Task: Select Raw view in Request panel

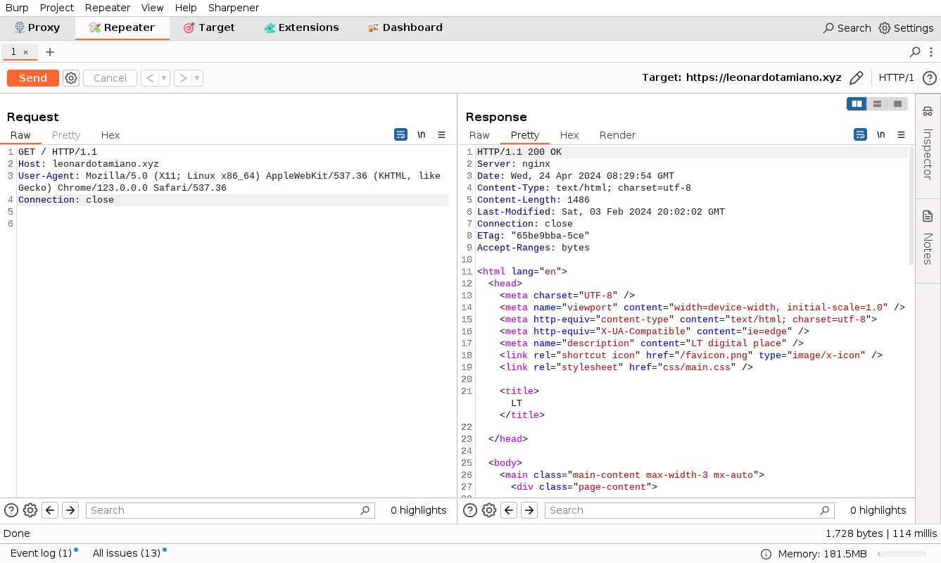Action: point(20,135)
